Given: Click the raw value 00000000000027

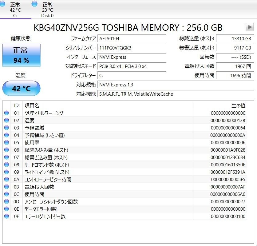Looking at the screenshot, I should tap(228, 201).
